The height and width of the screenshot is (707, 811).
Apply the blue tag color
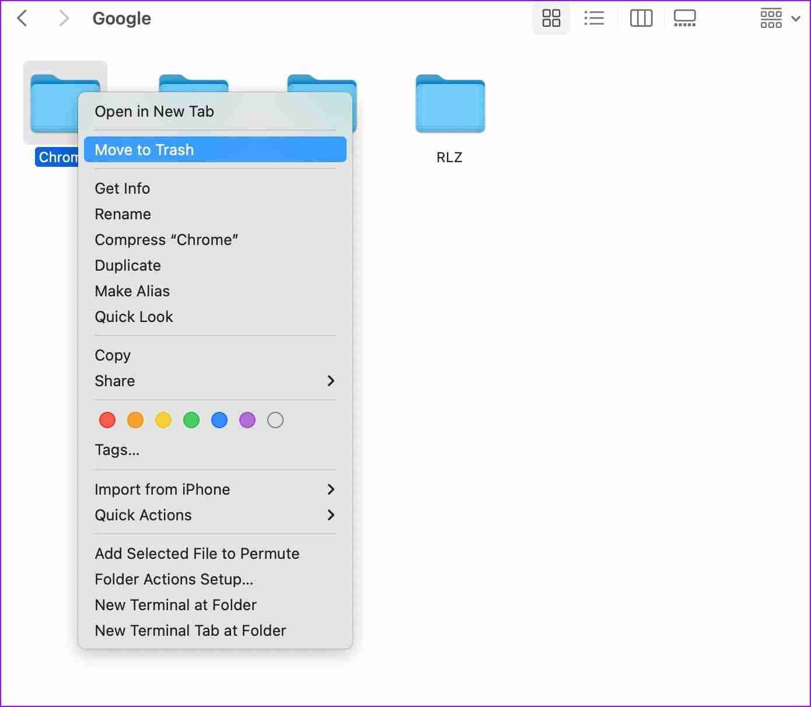point(219,420)
